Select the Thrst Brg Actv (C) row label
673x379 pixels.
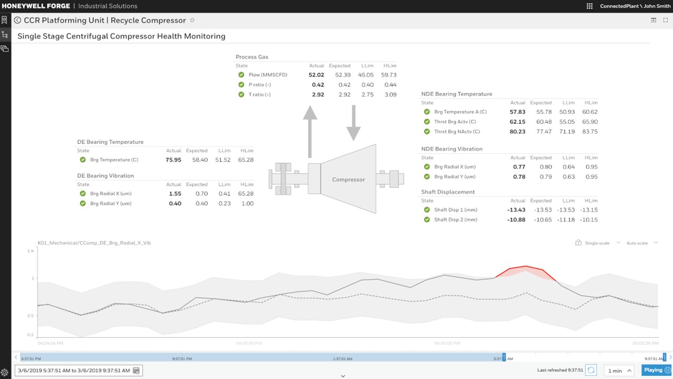tap(455, 122)
